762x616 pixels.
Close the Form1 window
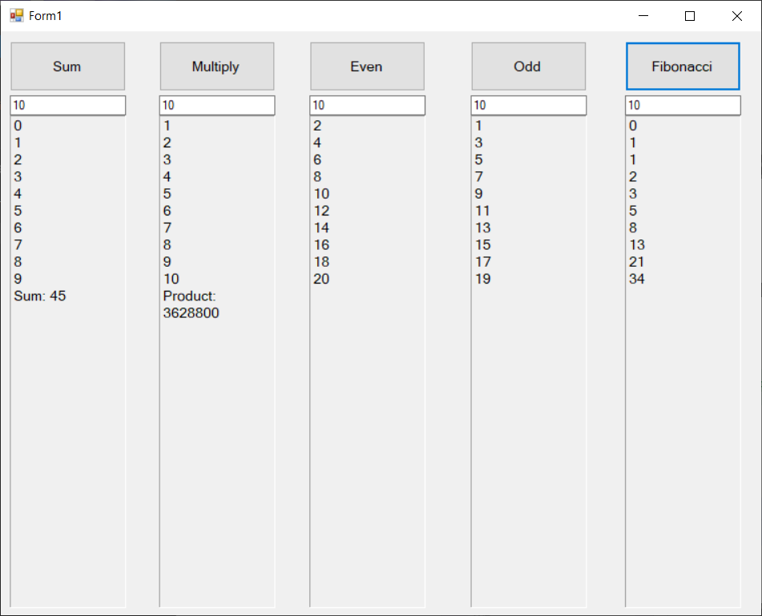(736, 15)
